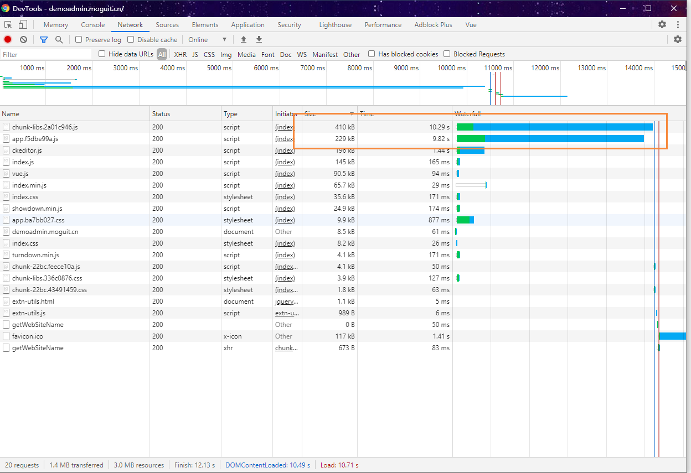Filter requests by Img type
The height and width of the screenshot is (473, 691).
226,54
